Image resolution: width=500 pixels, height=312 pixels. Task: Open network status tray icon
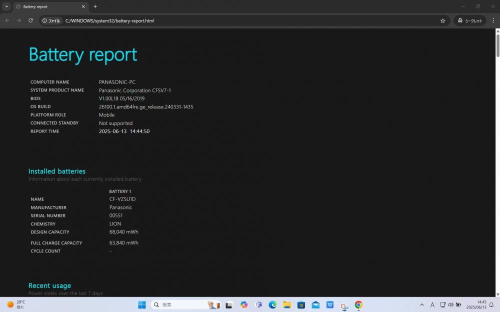pos(442,305)
